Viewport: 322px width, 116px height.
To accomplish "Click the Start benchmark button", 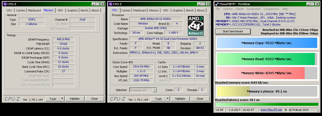I will click(x=233, y=31).
